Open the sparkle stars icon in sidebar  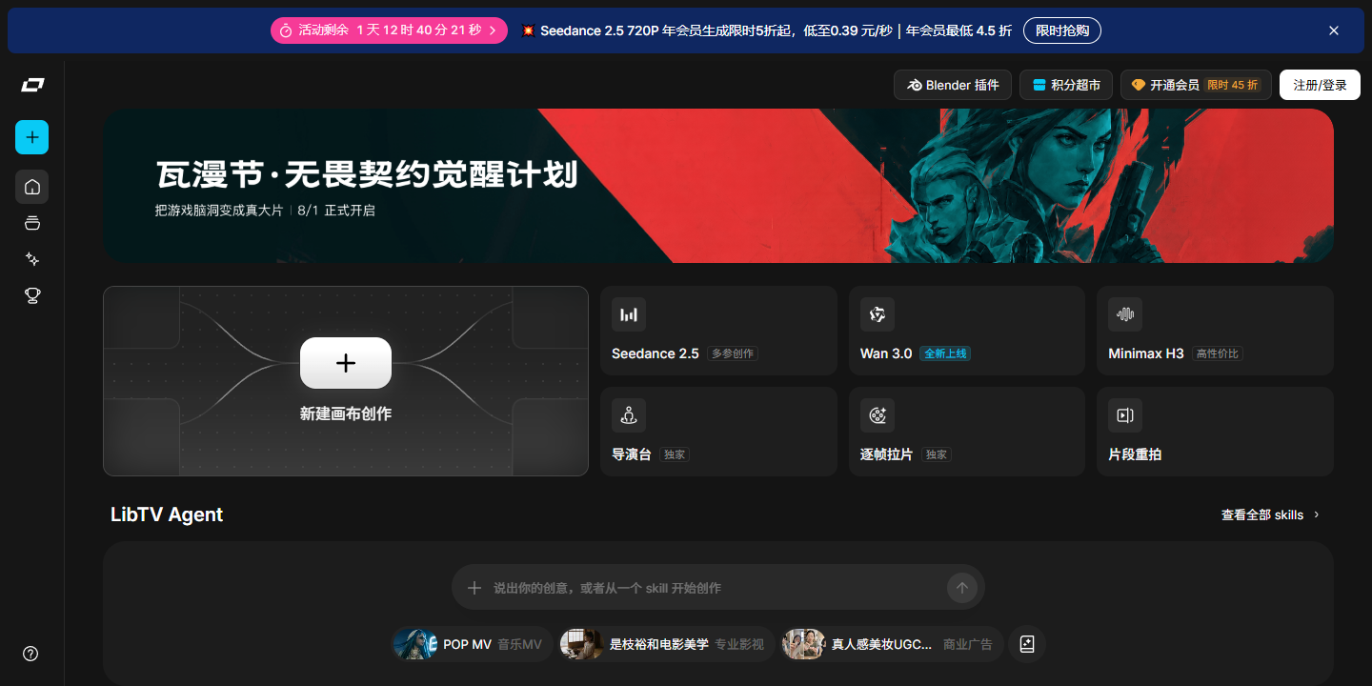click(x=32, y=259)
